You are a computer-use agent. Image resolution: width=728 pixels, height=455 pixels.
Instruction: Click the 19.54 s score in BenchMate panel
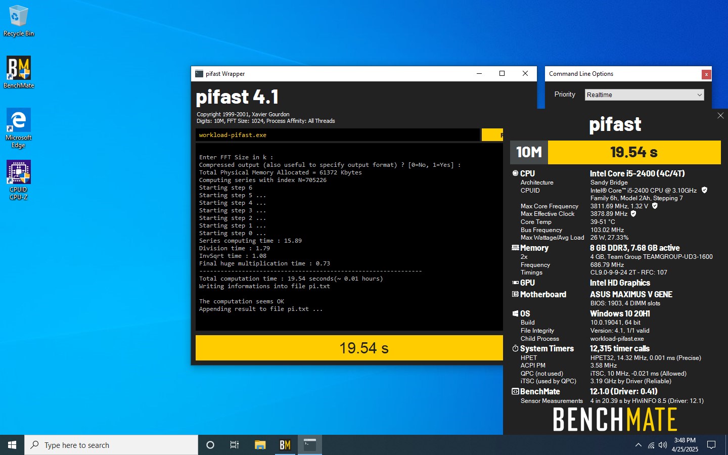(x=634, y=152)
